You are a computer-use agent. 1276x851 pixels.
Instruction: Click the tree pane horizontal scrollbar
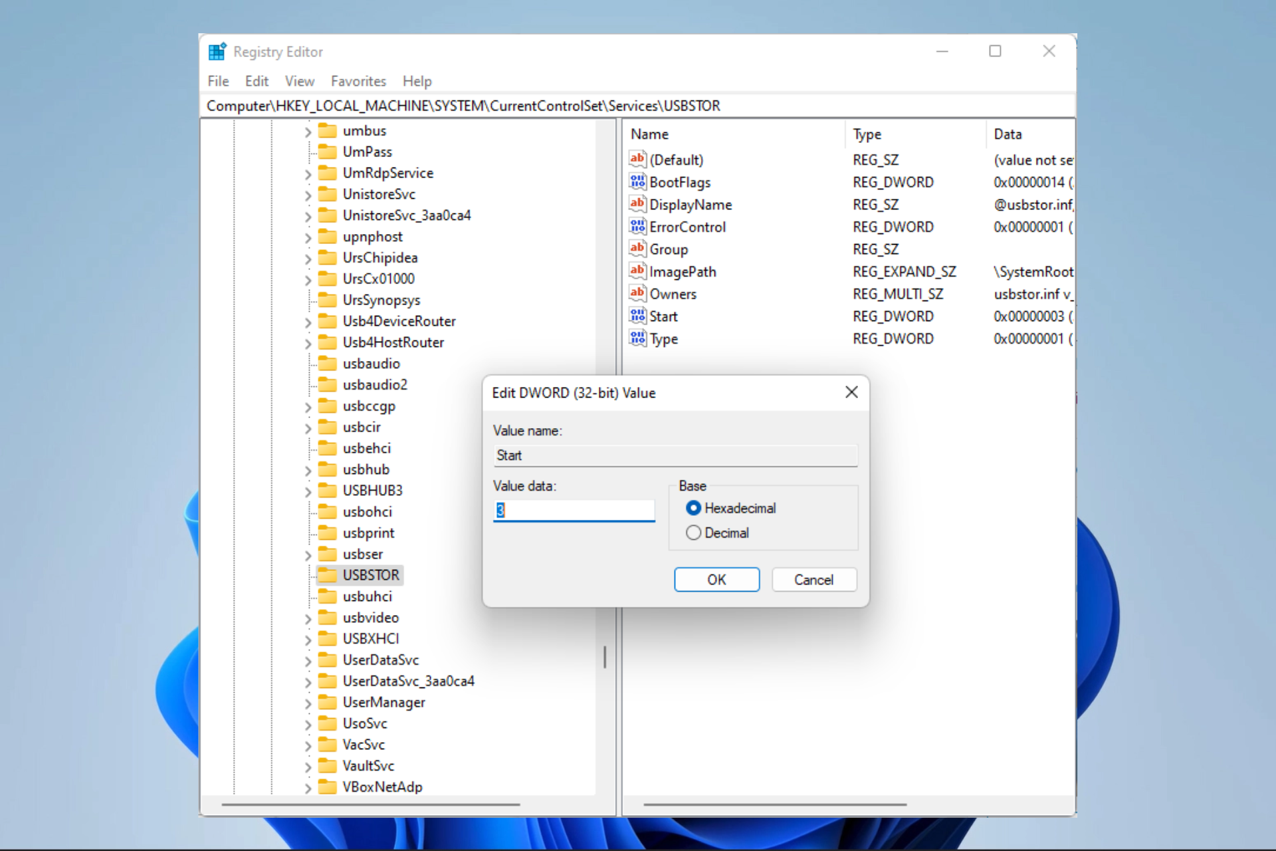[x=370, y=804]
